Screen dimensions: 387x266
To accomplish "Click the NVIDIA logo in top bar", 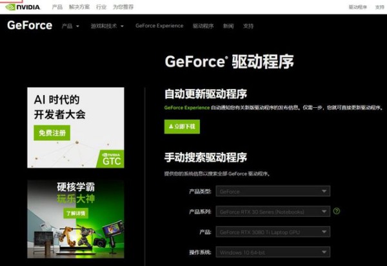I will [23, 6].
